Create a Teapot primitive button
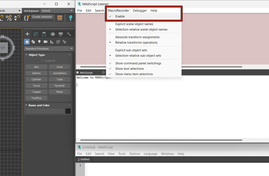The height and width of the screenshot is (176, 269). [36, 92]
